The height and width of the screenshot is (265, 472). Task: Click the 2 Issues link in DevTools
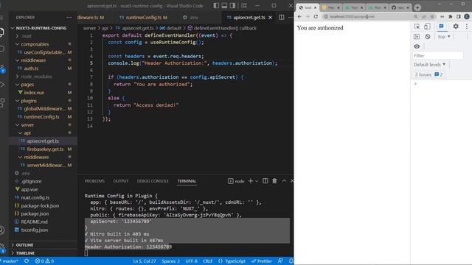click(x=428, y=74)
